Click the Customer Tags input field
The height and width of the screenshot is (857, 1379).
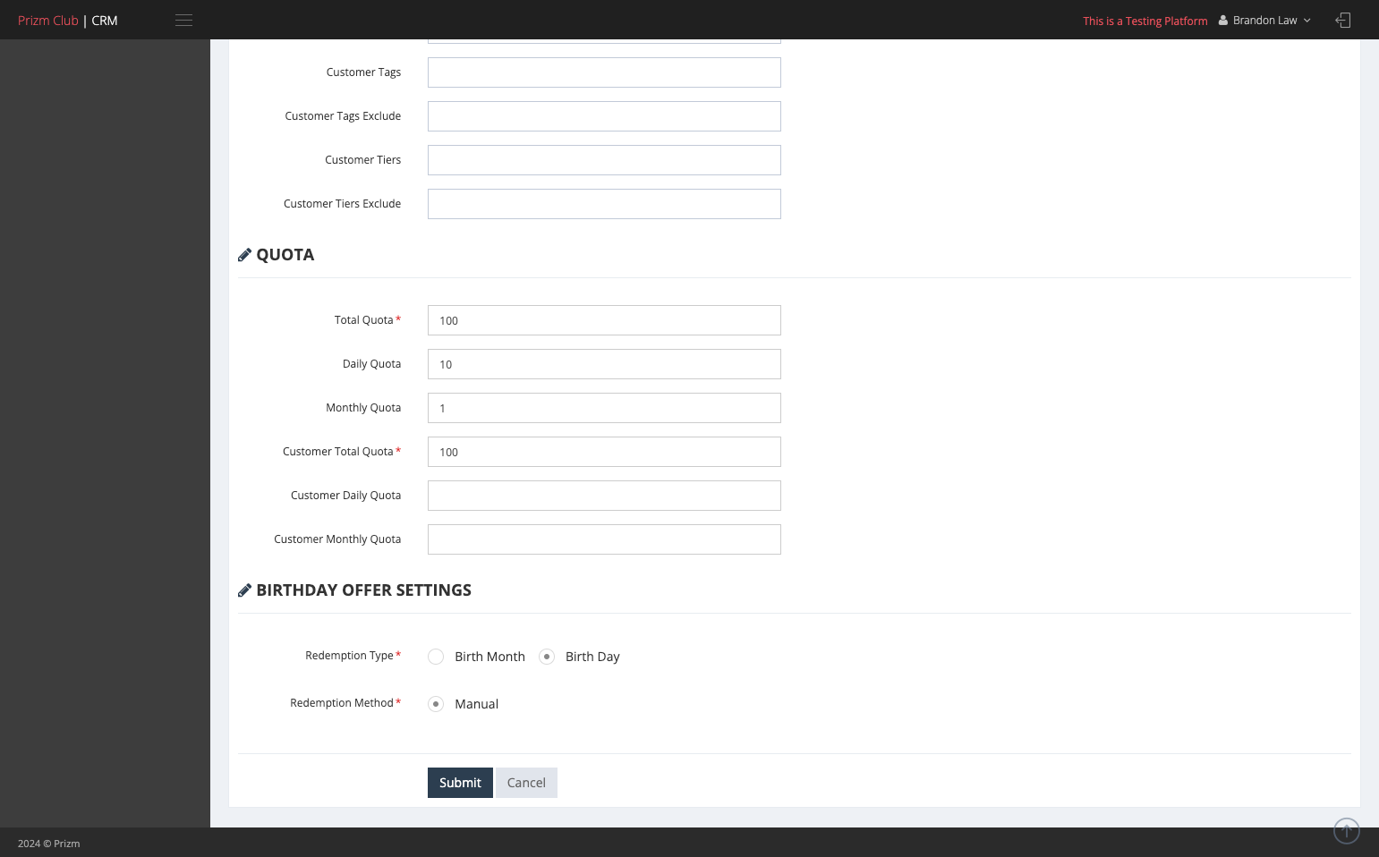(604, 72)
